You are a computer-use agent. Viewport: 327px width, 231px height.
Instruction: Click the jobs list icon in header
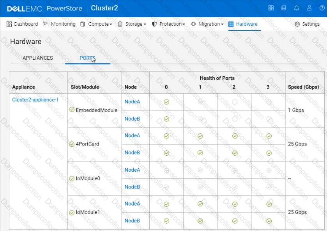(284, 8)
